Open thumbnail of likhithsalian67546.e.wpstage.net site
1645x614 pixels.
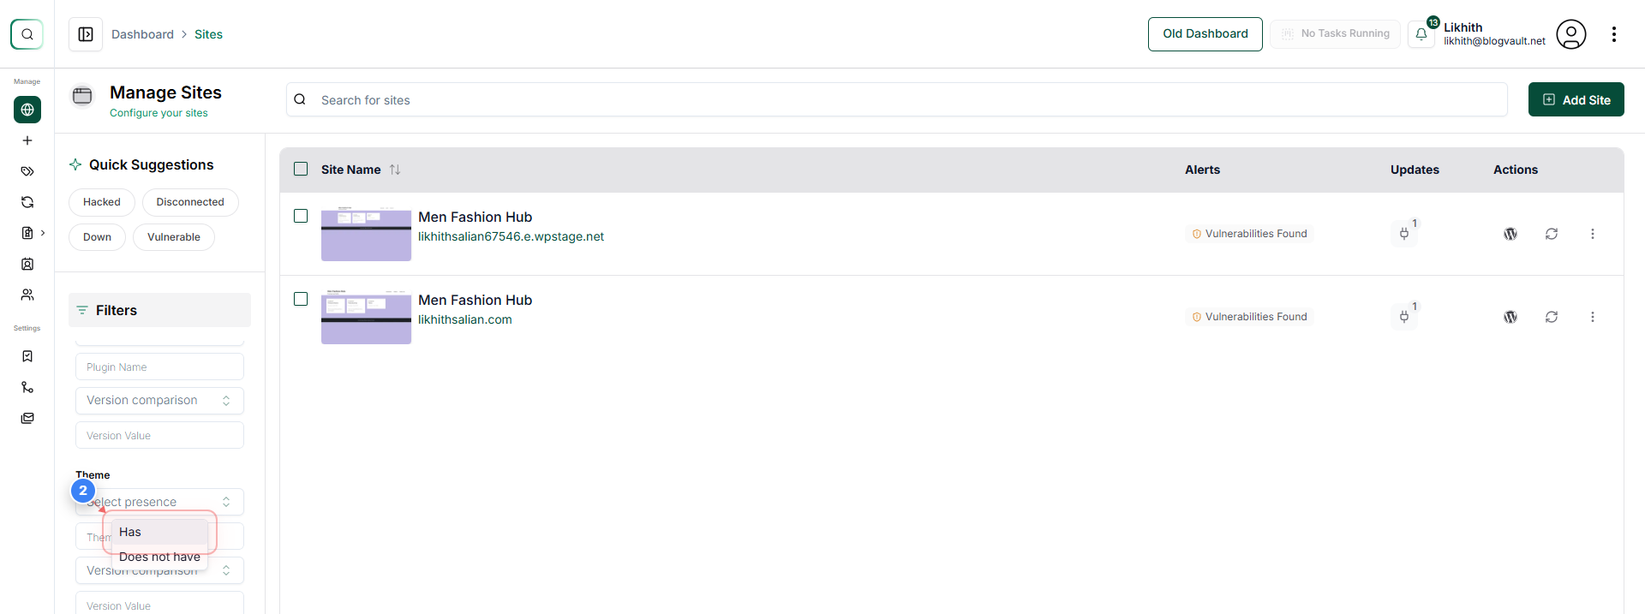pyautogui.click(x=366, y=234)
